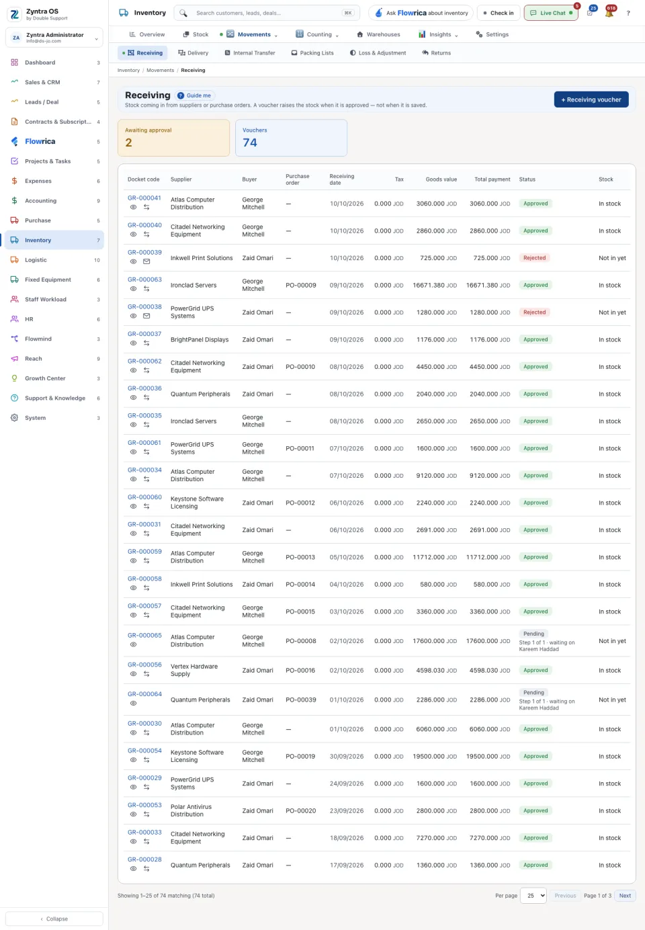The width and height of the screenshot is (645, 930).
Task: Open voucher link GR-000062
Action: [144, 362]
